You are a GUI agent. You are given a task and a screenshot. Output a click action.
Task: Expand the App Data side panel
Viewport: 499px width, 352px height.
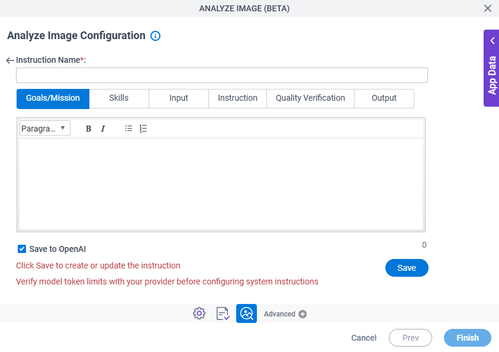(491, 68)
